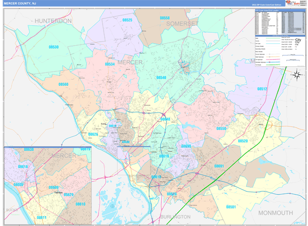The height and width of the screenshot is (226, 308).
Task: Select the Mercer County, NJ map title
Action: [x=20, y=3]
